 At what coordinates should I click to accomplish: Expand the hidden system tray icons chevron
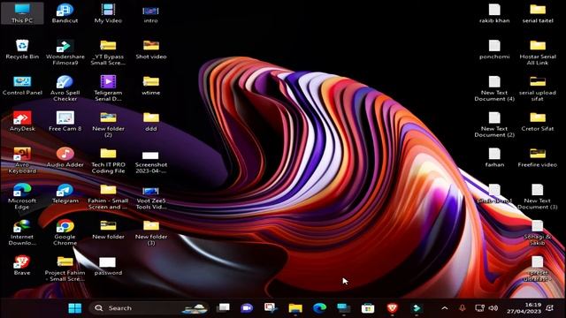445,308
